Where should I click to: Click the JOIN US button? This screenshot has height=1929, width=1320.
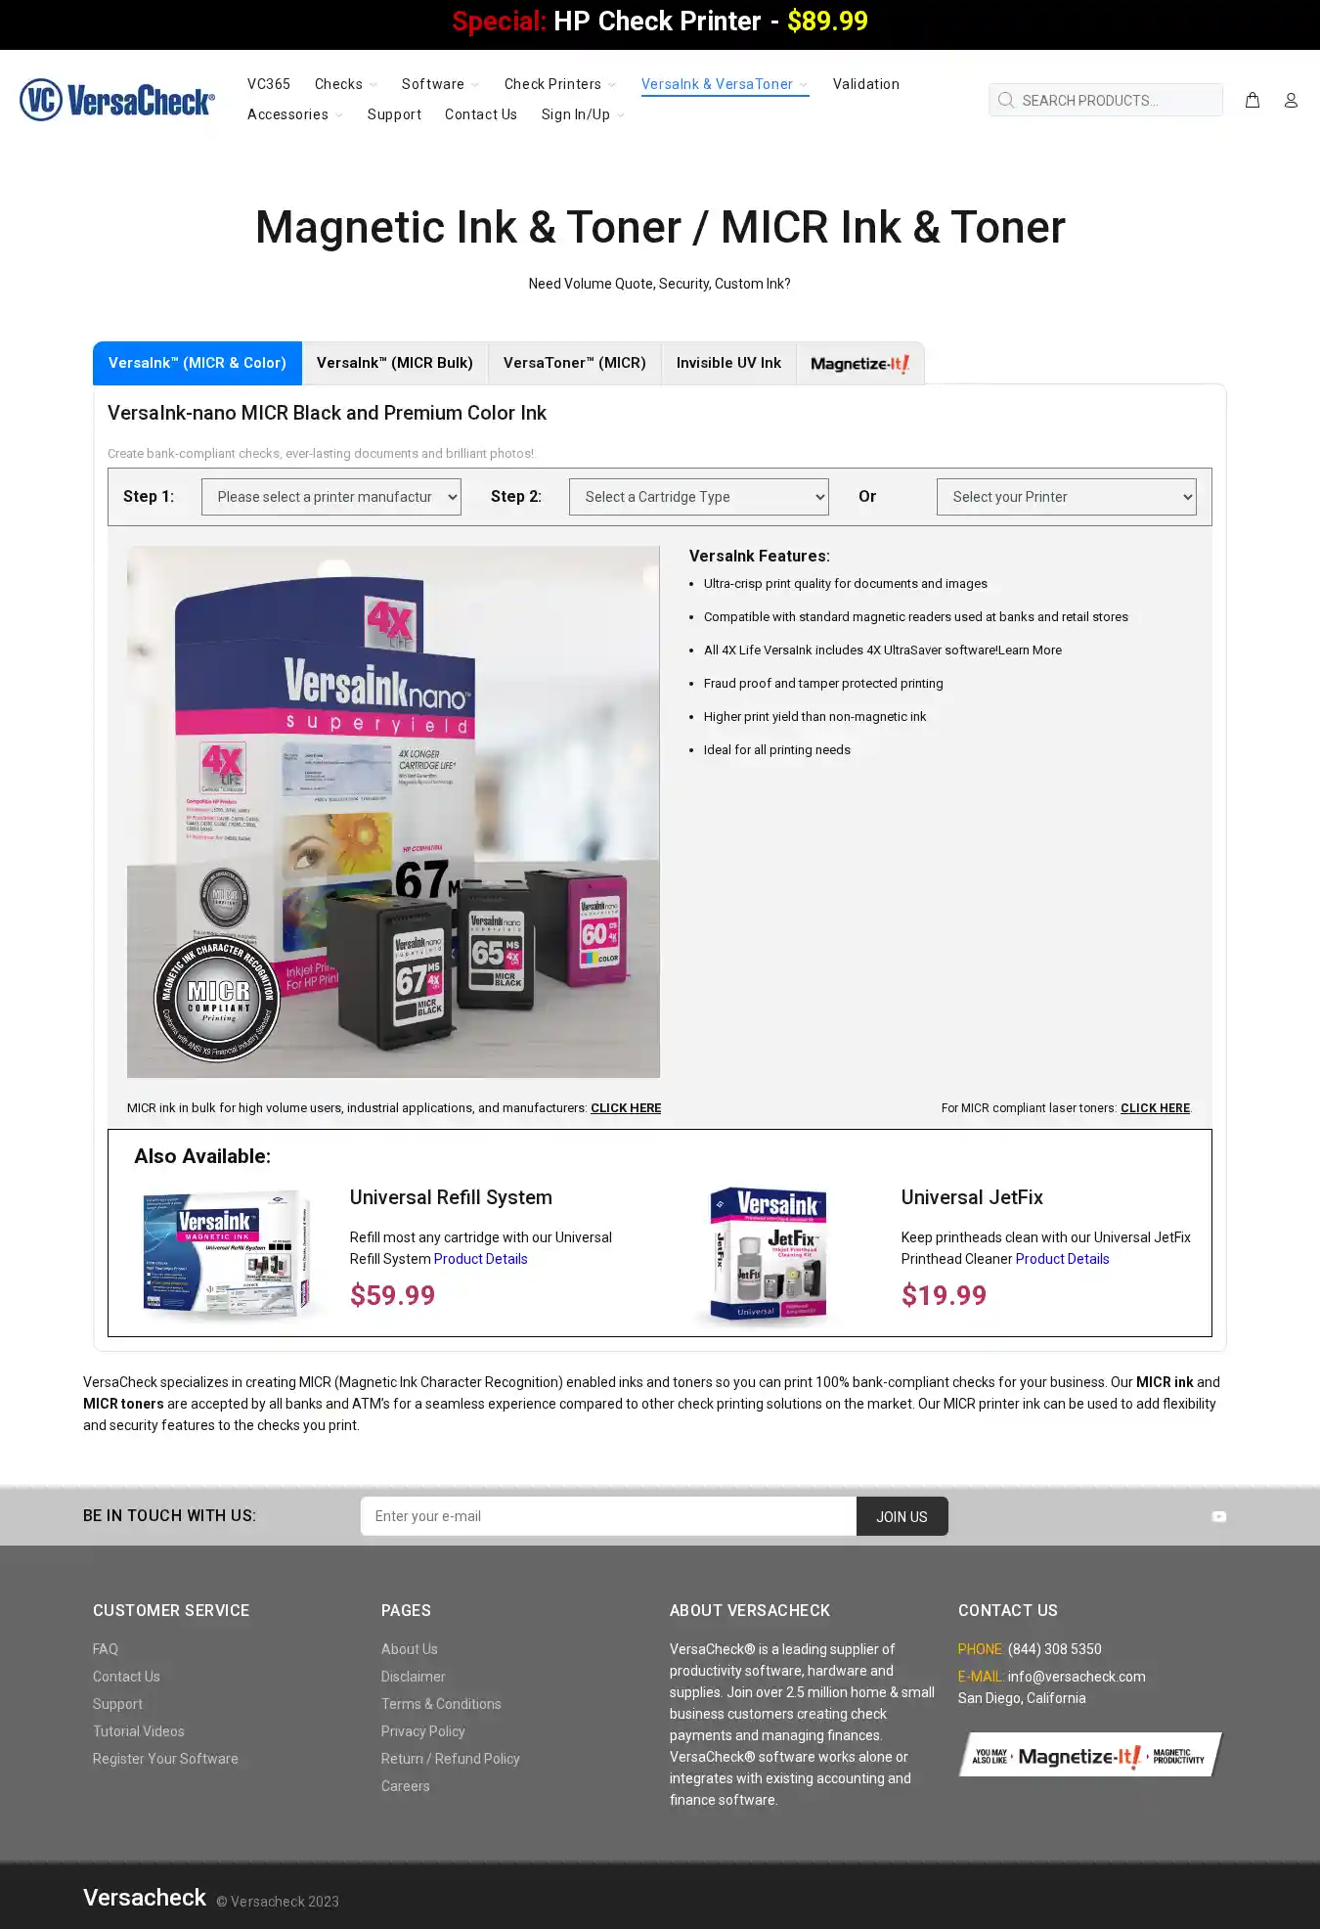902,1516
